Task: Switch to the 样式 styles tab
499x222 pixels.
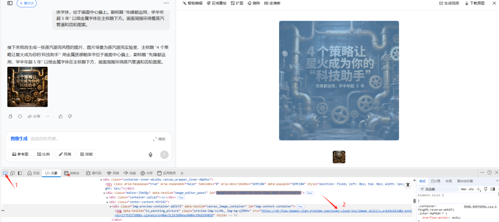Action: click(422, 181)
